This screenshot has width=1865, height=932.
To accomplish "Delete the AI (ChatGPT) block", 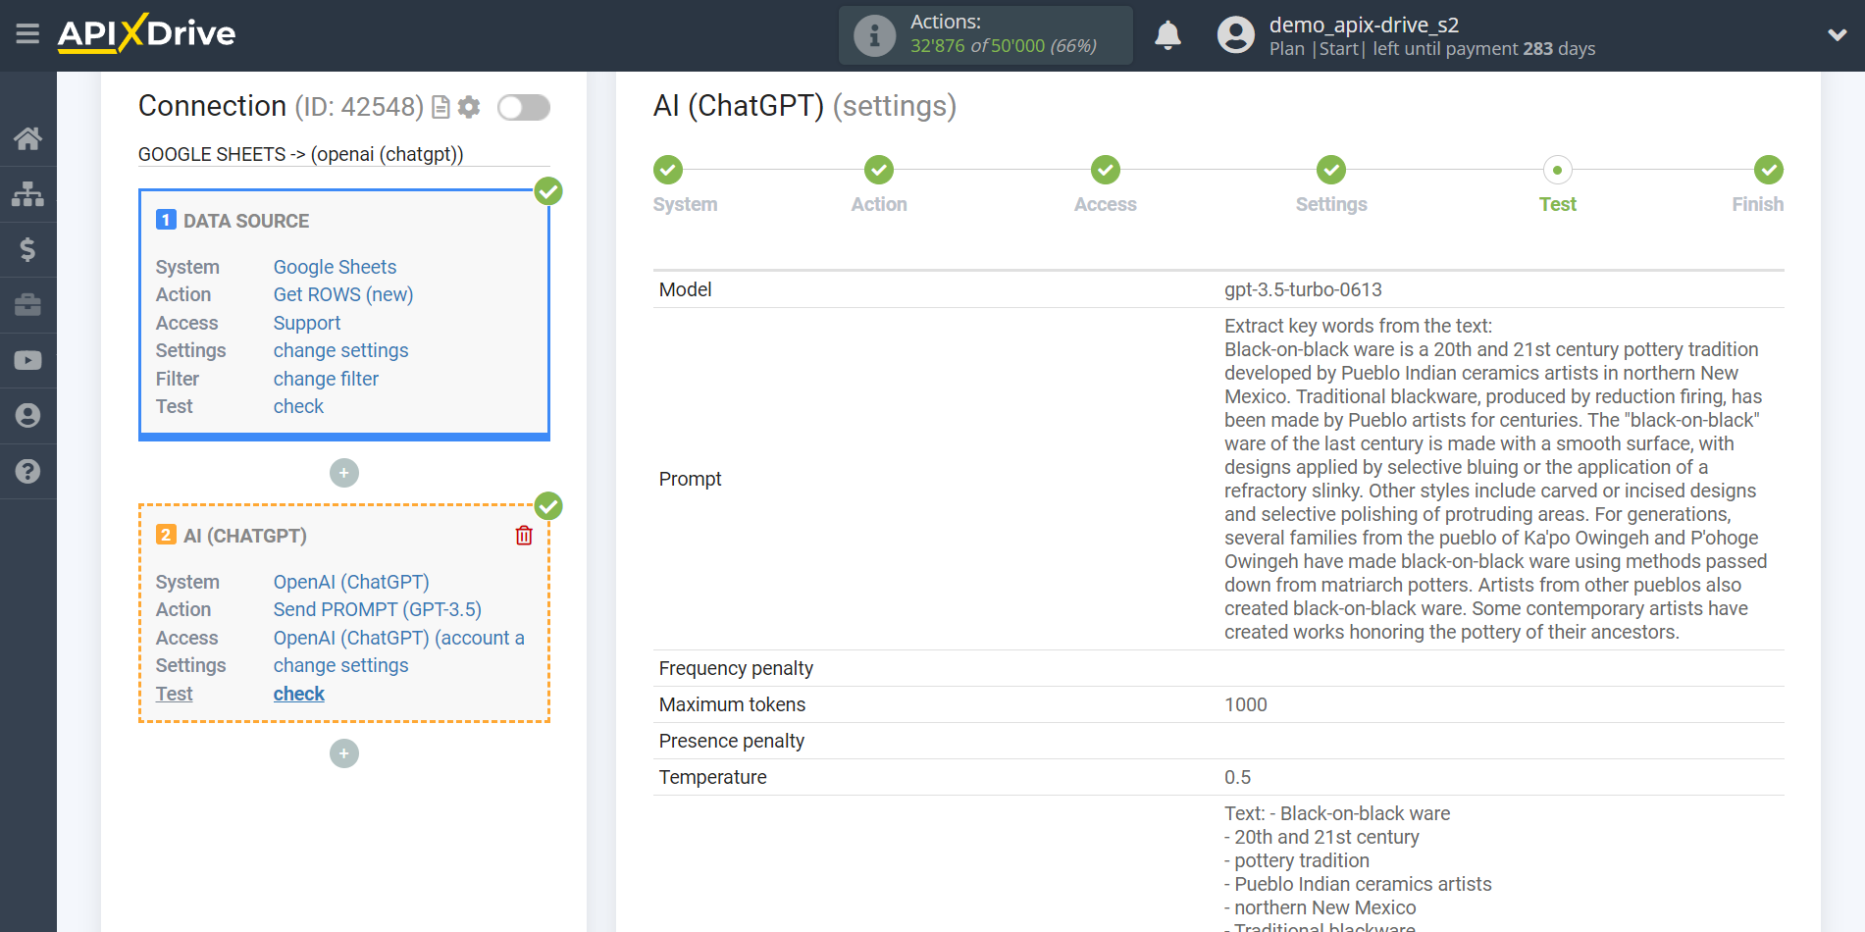I will (x=524, y=535).
